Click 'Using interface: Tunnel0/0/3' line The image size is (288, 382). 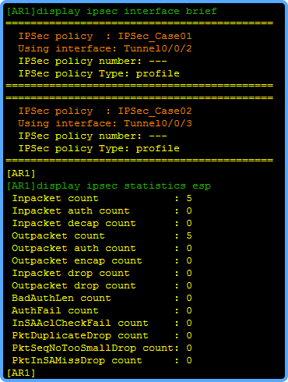click(105, 124)
